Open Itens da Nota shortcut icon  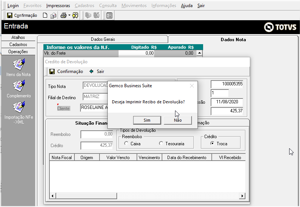[x=18, y=64]
